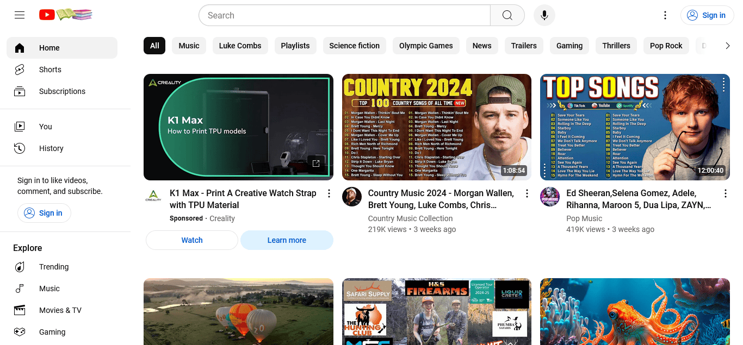Click the YouTube logo
Screen dimensions: 743x345
65,15
